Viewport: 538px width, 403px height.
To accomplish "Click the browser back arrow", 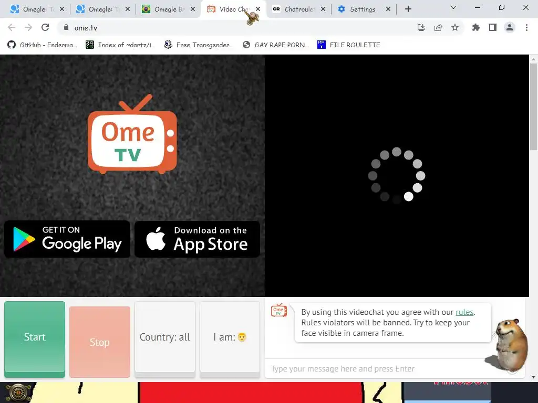I will point(12,27).
